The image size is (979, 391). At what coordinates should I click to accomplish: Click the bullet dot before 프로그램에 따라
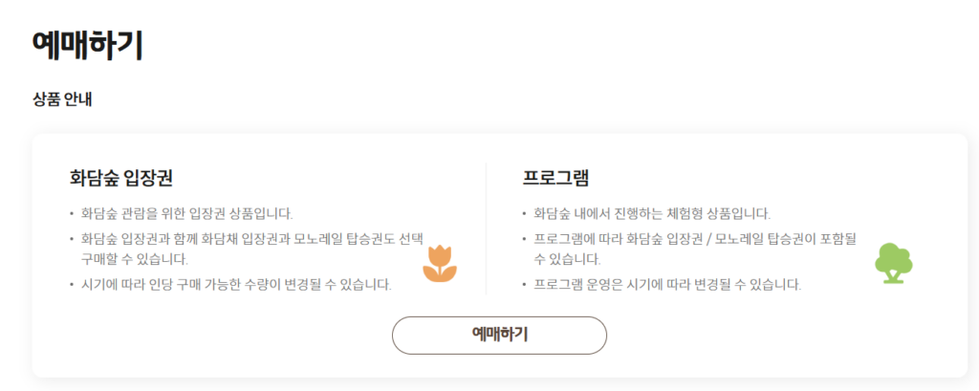click(524, 239)
